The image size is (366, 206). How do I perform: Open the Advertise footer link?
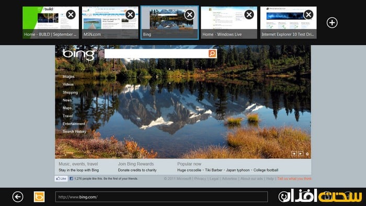point(229,178)
